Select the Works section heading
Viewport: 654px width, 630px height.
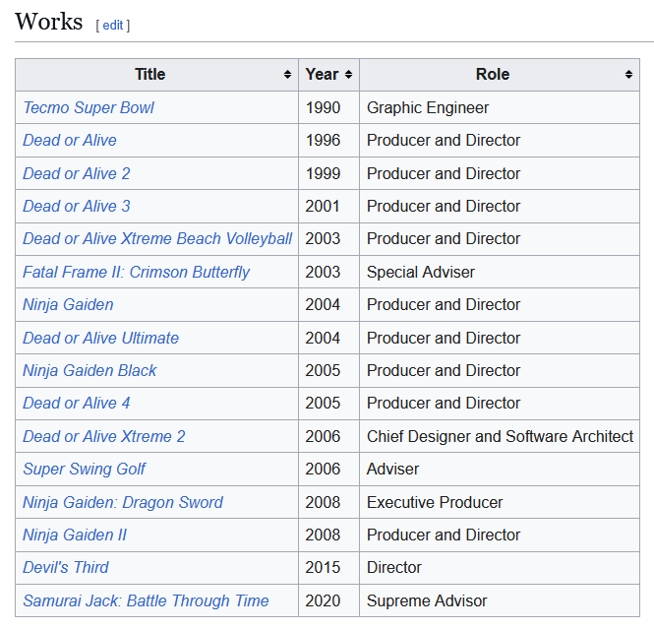[x=49, y=22]
